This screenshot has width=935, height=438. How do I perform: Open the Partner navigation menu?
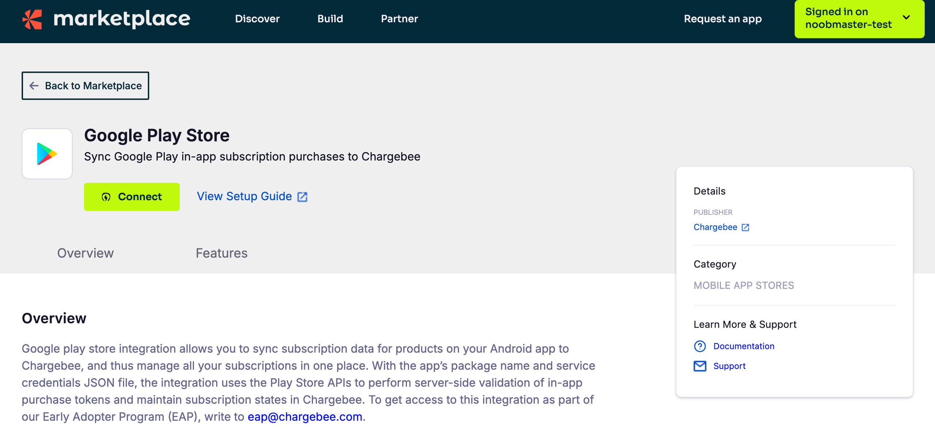coord(399,19)
